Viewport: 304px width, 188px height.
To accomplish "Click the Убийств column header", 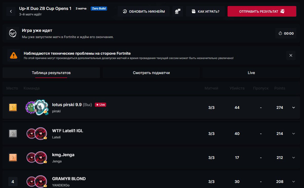I will 237,88.
